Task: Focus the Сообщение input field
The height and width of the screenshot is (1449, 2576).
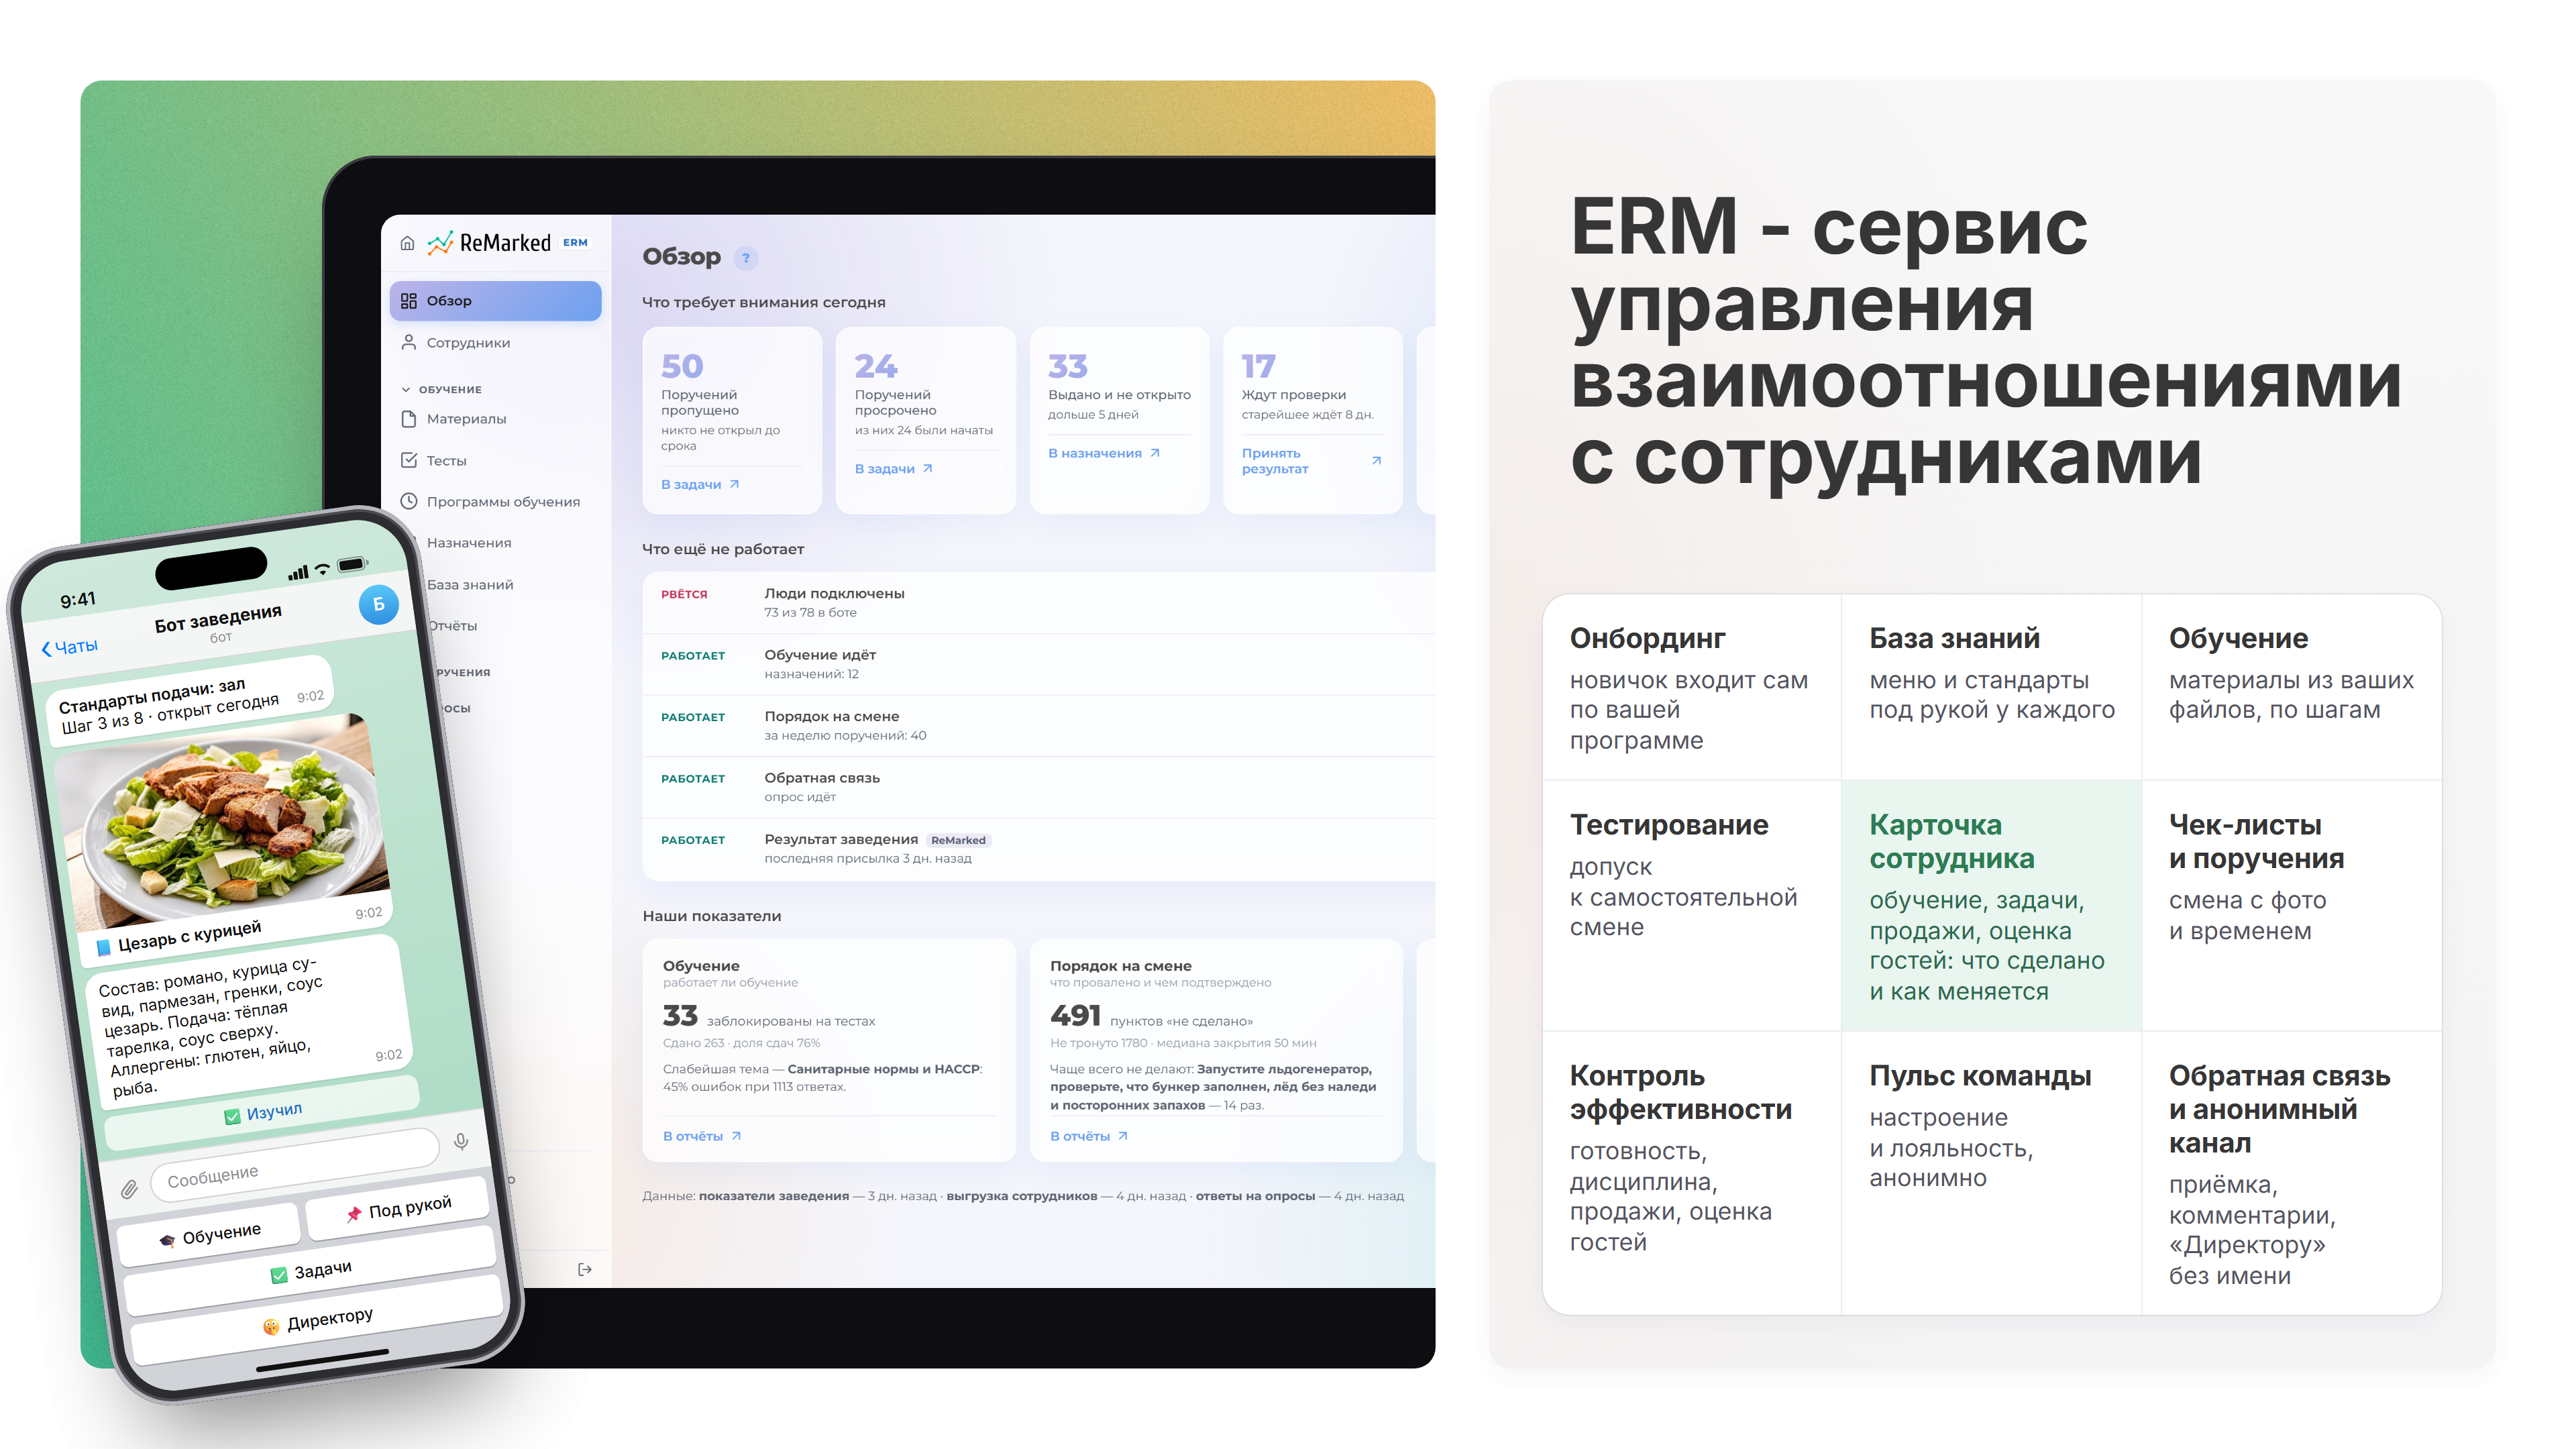Action: coord(294,1161)
